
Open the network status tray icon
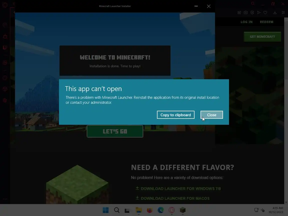pos(256,210)
